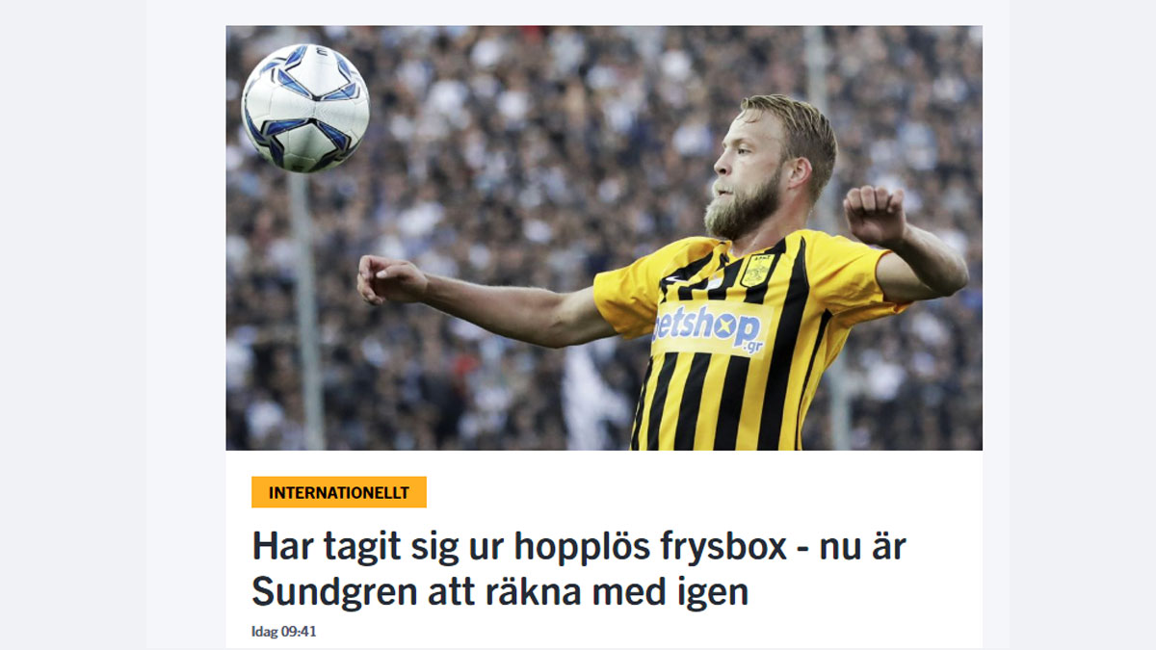Screen dimensions: 1156x650
Task: Click the grey pole in photo background
Action: coord(306,308)
